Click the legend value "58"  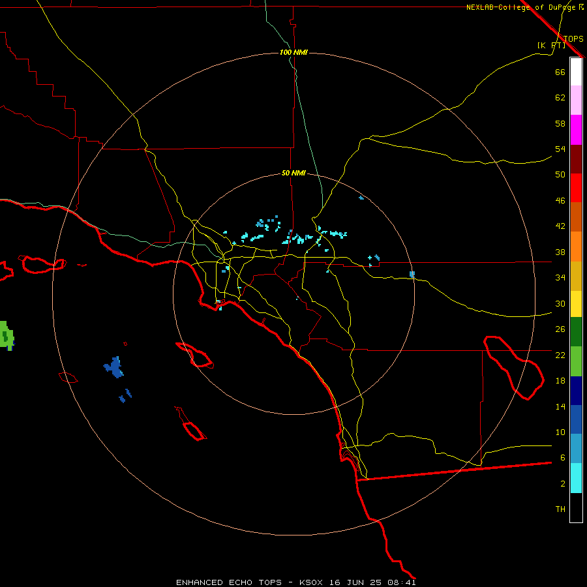coord(560,123)
